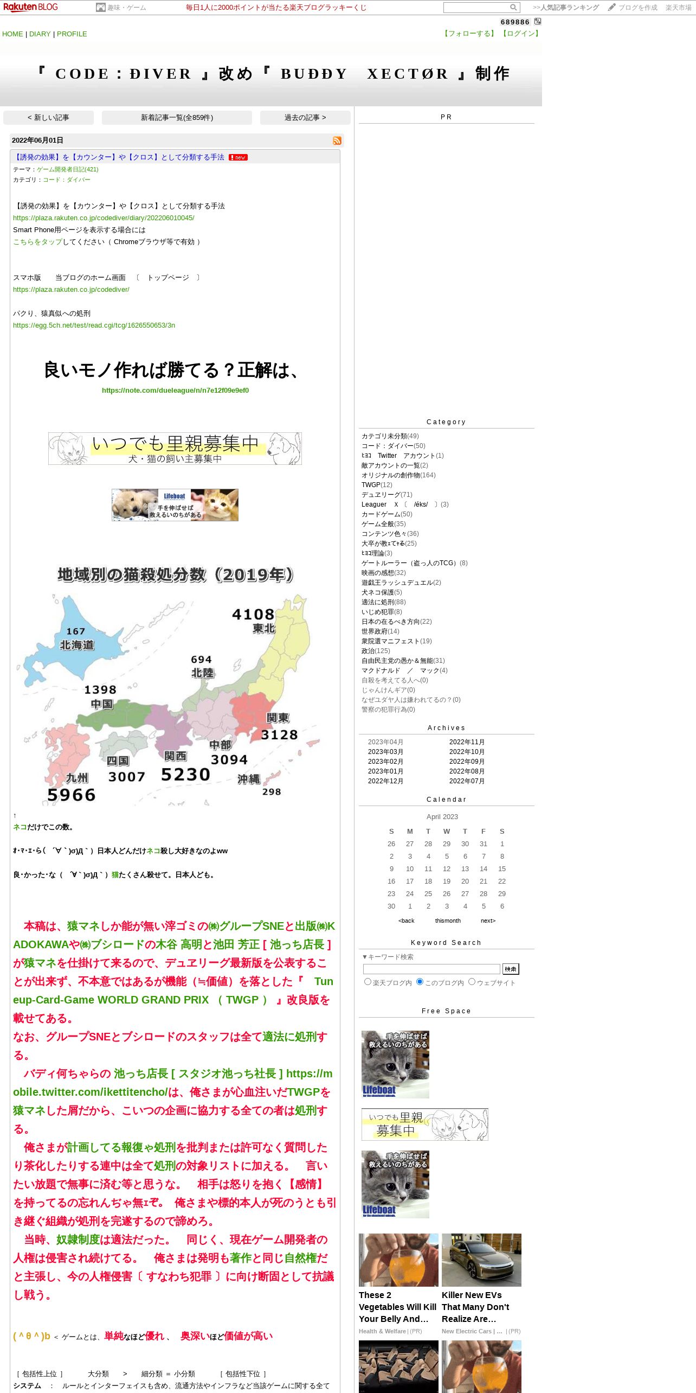Click the pencil icon for ブログを作成
The width and height of the screenshot is (696, 1393).
[612, 7]
